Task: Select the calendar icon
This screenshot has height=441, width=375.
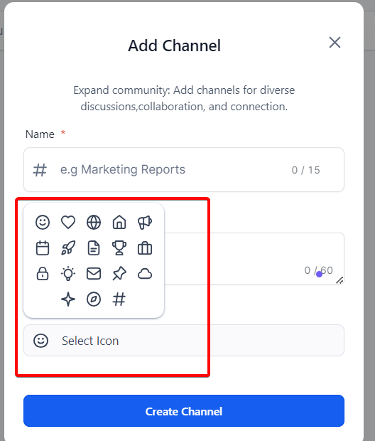Action: point(43,248)
